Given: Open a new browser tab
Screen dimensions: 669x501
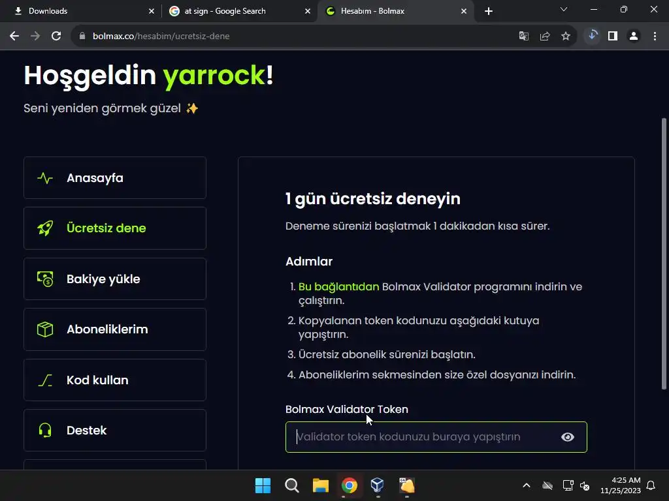Looking at the screenshot, I should tap(489, 11).
